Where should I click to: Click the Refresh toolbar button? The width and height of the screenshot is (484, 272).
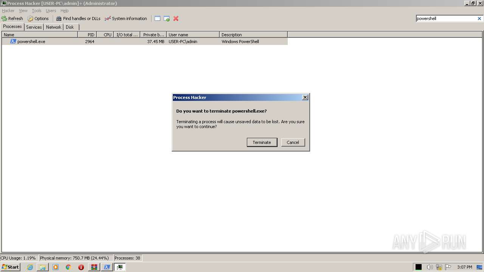[x=12, y=19]
